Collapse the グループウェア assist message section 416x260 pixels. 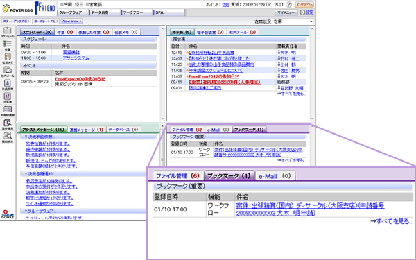(26, 211)
